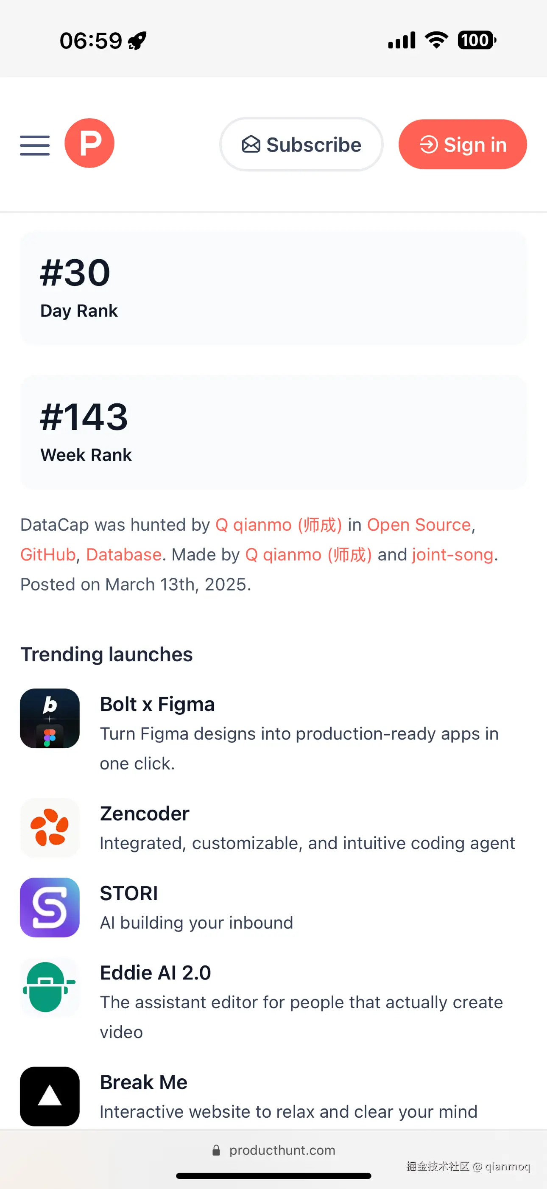Viewport: 547px width, 1189px height.
Task: Open the hamburger navigation menu
Action: point(35,145)
